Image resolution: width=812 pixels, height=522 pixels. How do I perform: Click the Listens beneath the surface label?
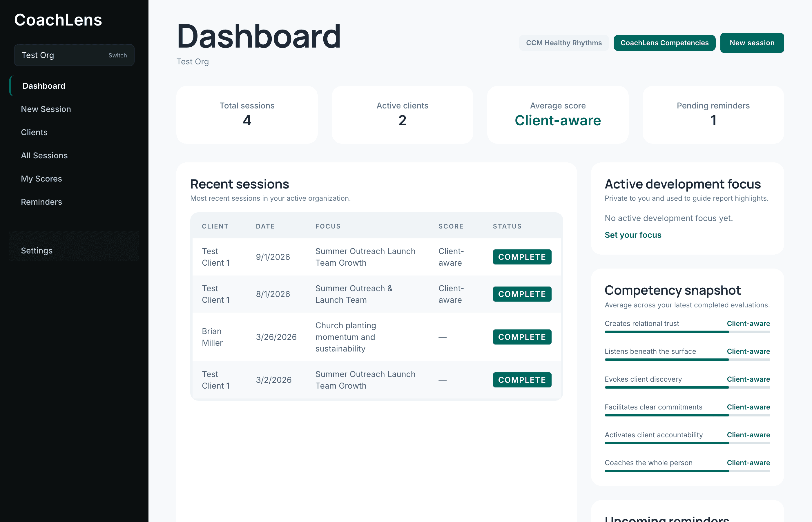click(650, 351)
